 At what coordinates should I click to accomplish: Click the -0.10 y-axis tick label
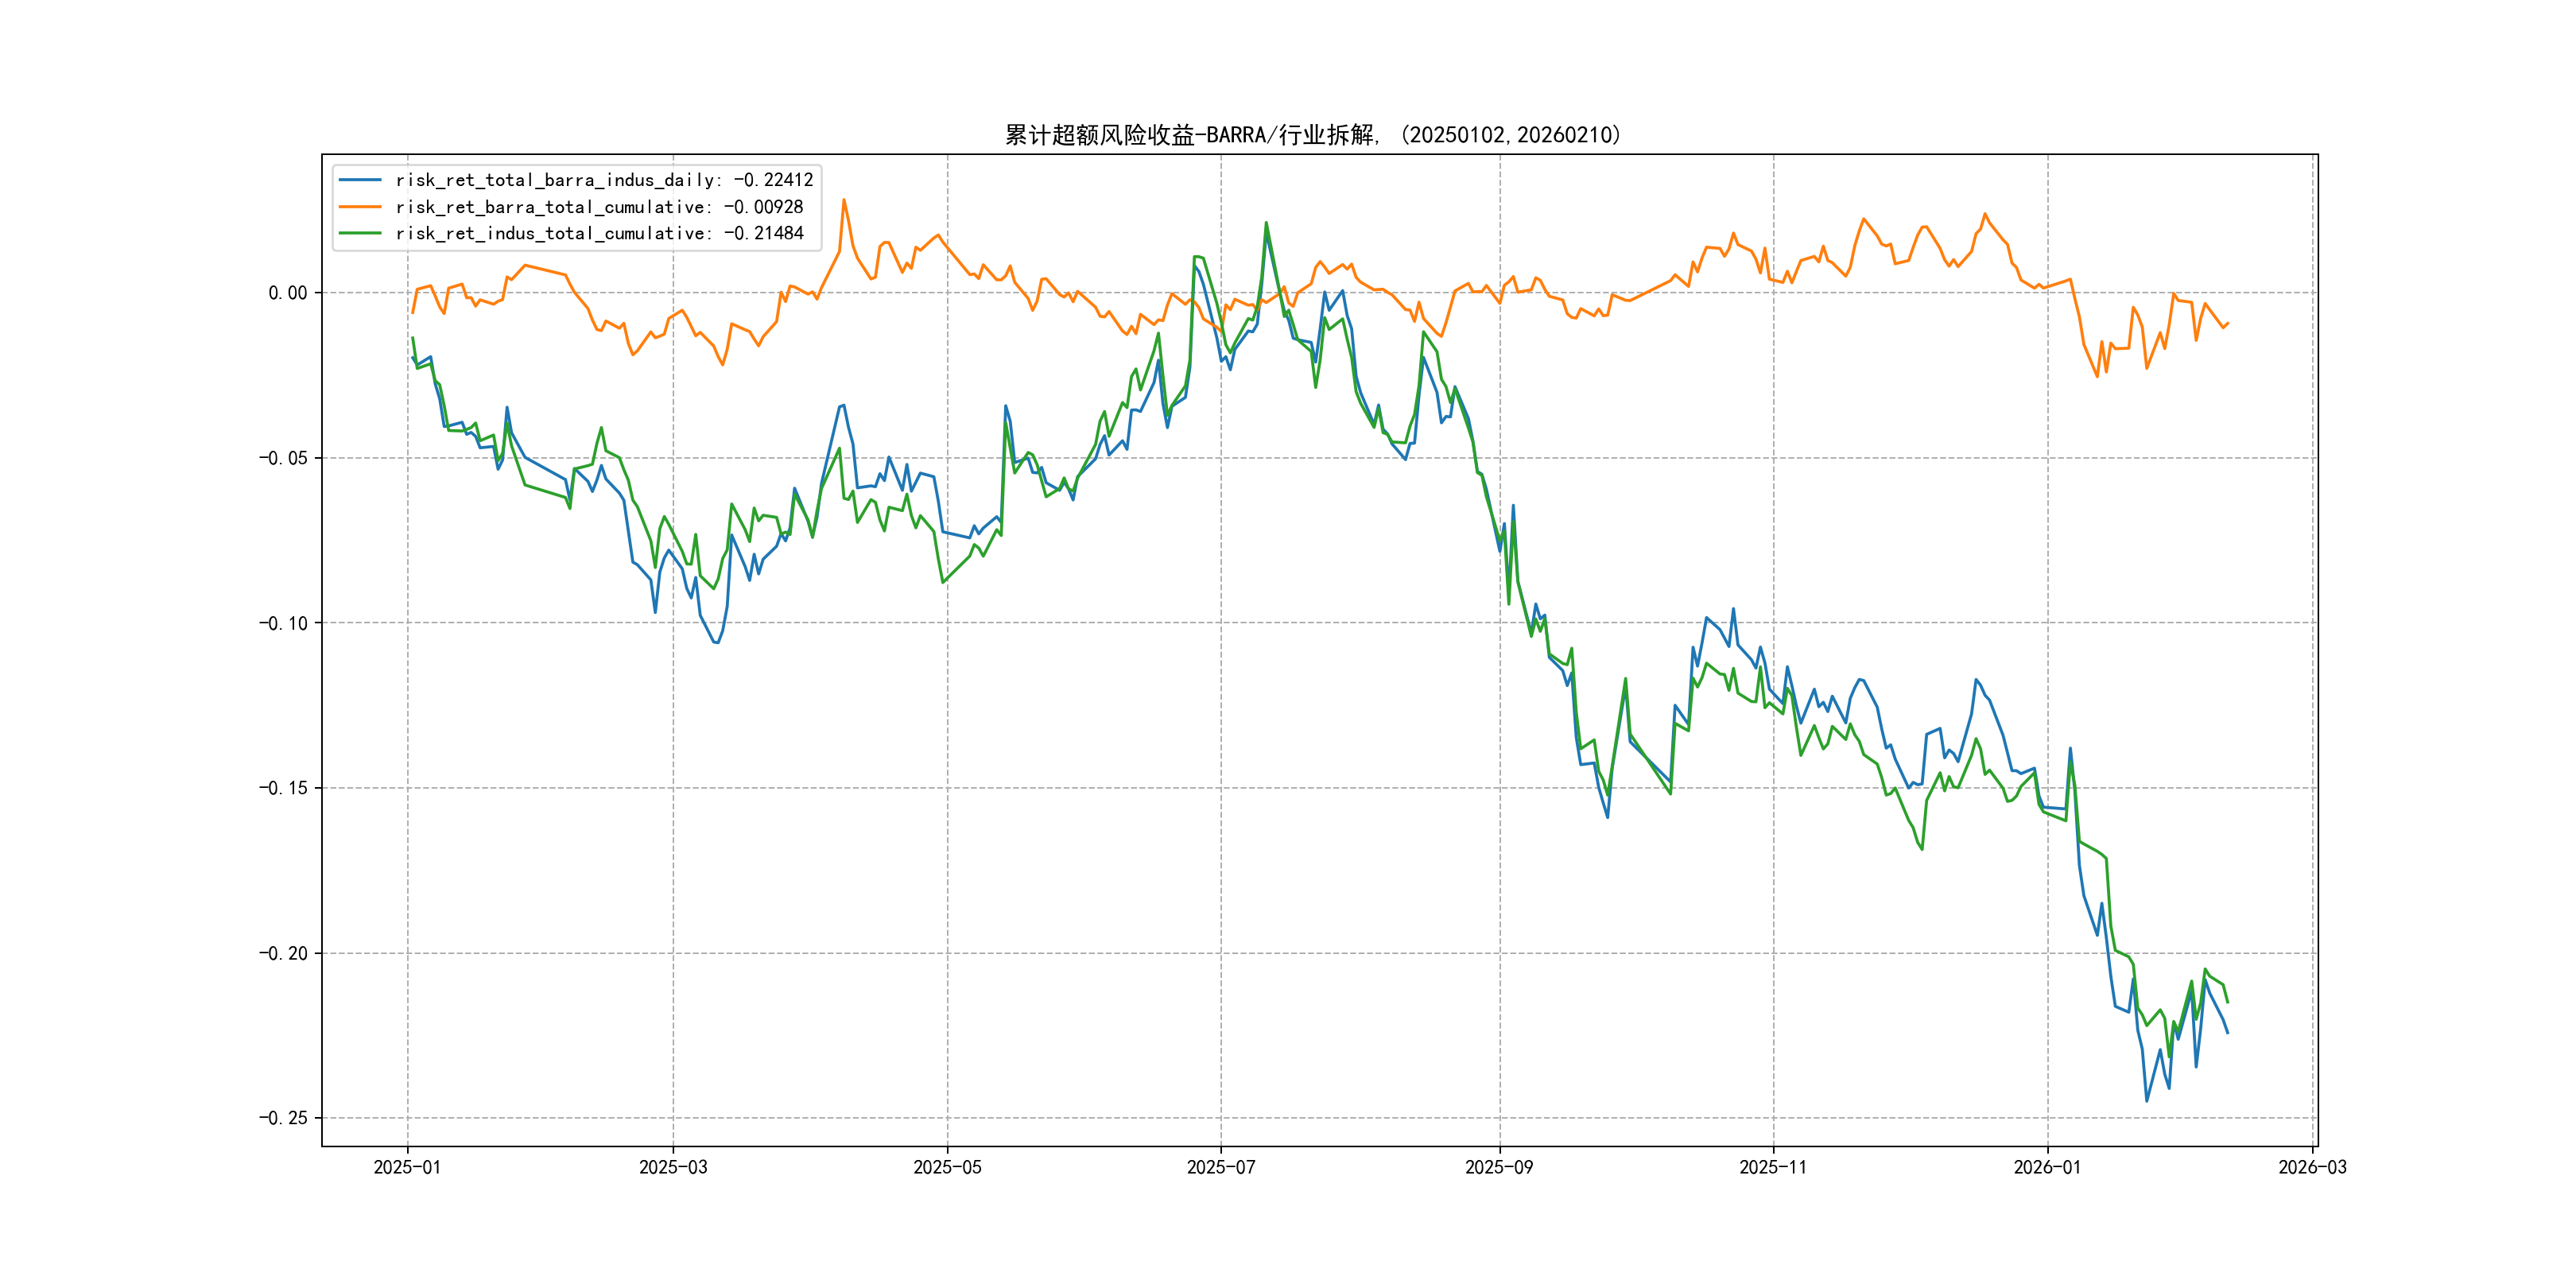pos(283,623)
